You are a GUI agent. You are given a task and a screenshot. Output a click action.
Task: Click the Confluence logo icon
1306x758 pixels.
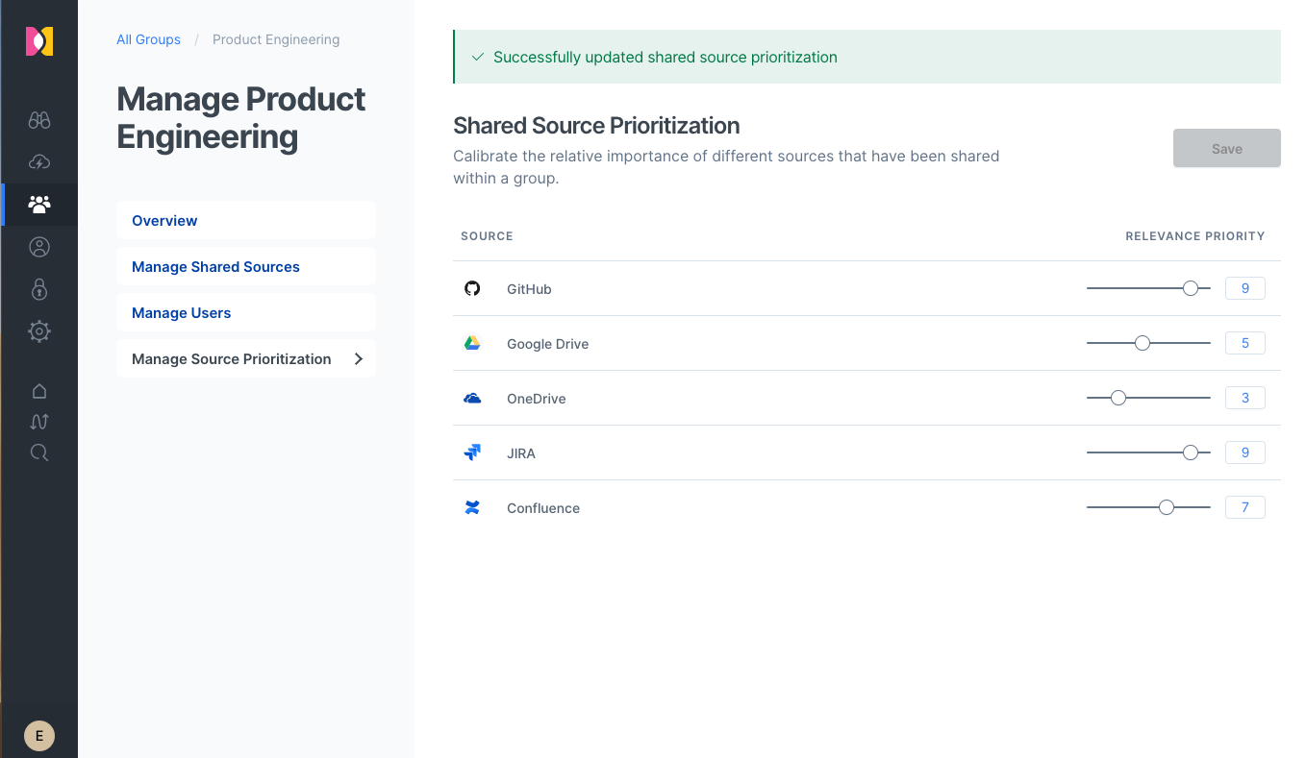(472, 507)
